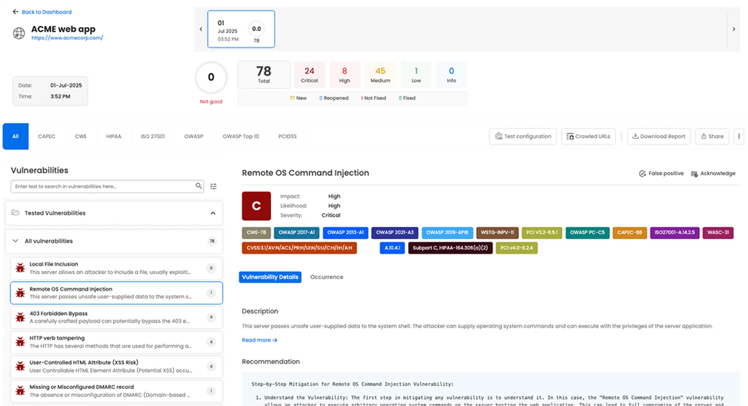Acknowledge the Remote OS Command Injection finding
The image size is (748, 406).
click(x=713, y=173)
